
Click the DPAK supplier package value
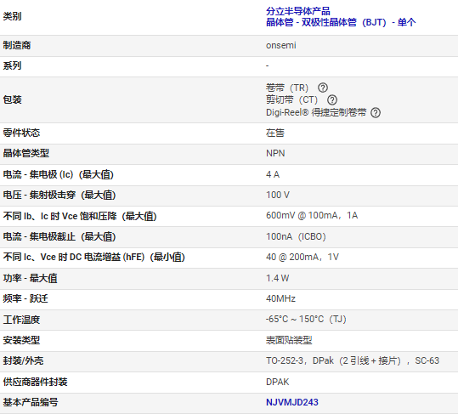(277, 382)
